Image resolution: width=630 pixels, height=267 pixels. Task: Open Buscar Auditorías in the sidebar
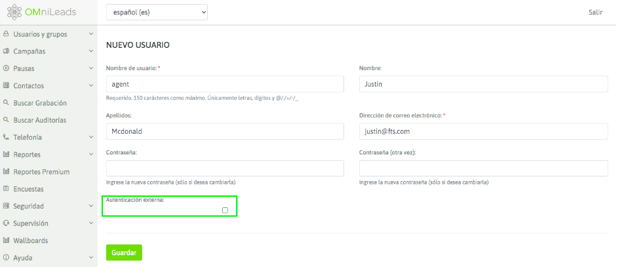[39, 120]
